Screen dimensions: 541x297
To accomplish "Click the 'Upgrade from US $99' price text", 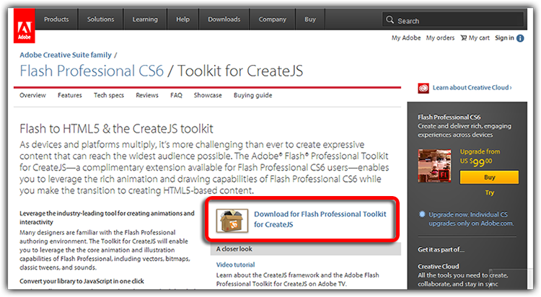I will 480,157.
